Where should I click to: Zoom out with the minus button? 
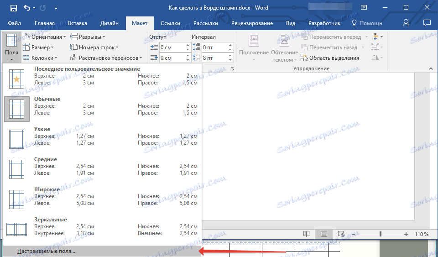tap(354, 234)
